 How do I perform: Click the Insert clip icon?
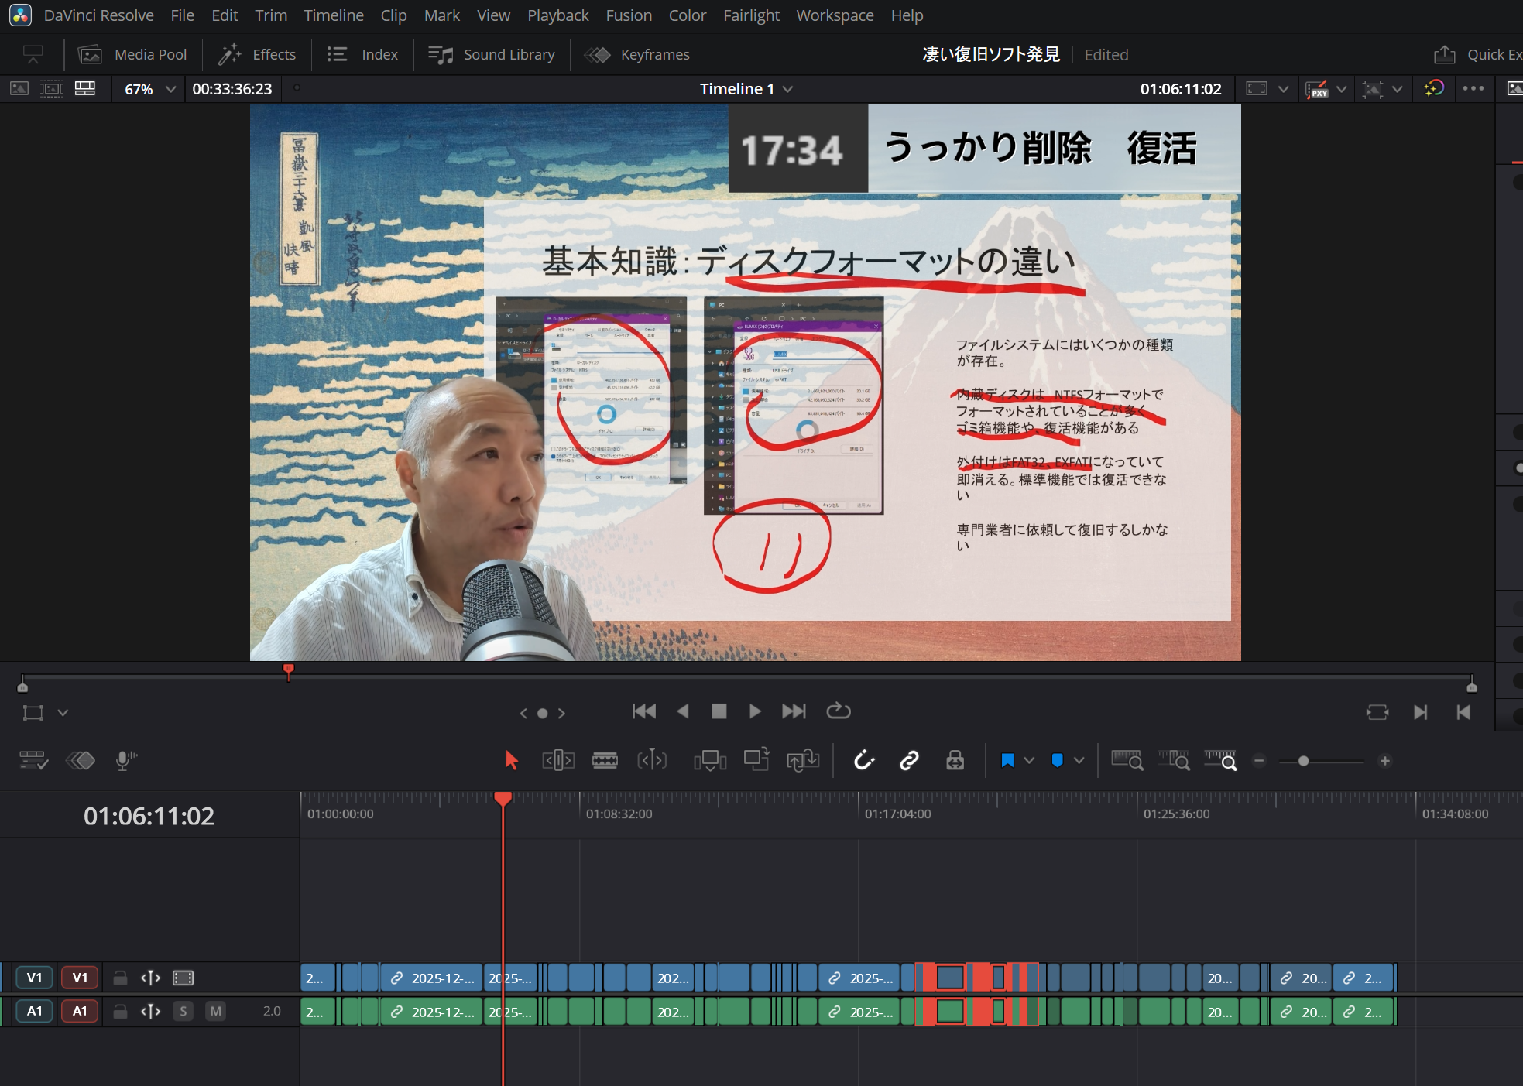[709, 761]
